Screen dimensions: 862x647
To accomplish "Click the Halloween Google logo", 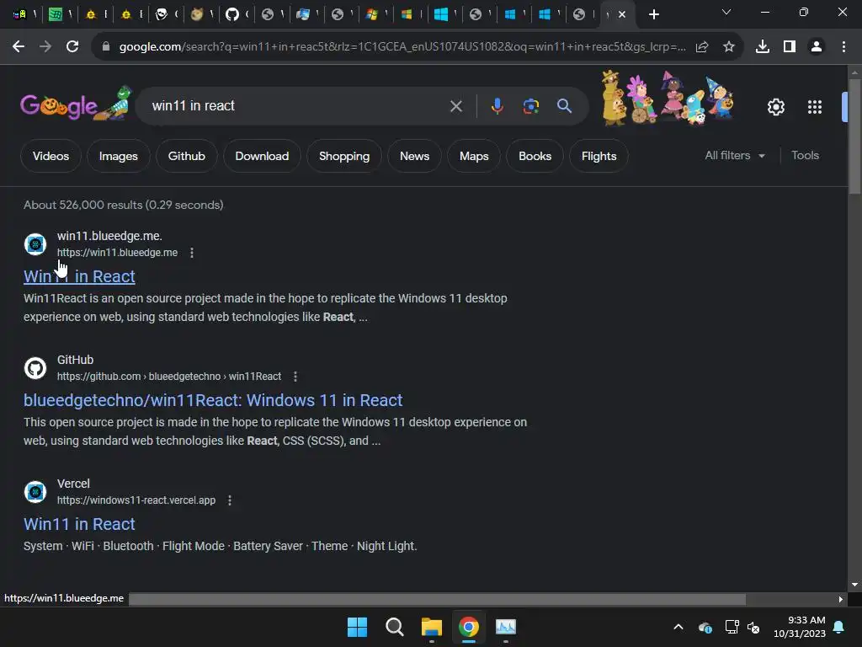I will pos(76,104).
